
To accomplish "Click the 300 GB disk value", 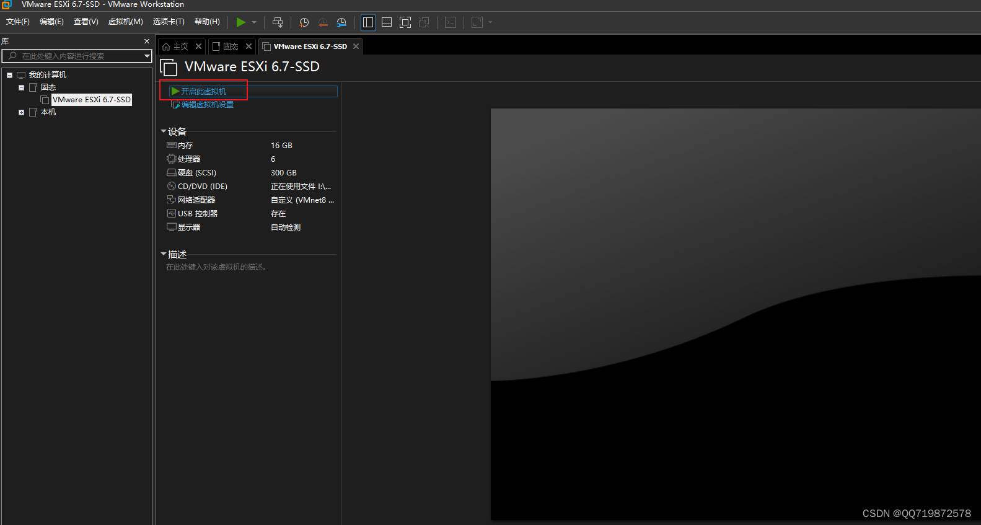I will pos(284,173).
